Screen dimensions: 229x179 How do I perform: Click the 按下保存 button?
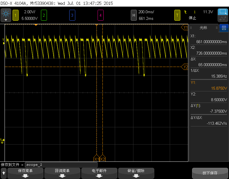(210, 173)
